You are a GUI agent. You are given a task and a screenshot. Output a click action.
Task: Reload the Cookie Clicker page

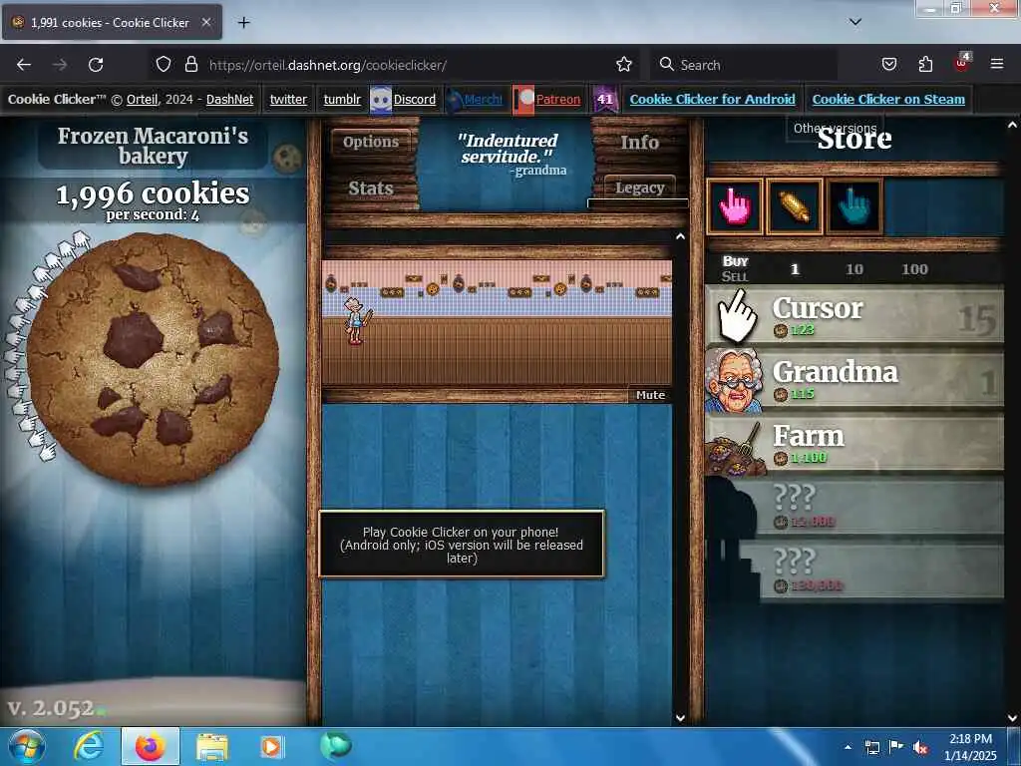click(x=96, y=65)
